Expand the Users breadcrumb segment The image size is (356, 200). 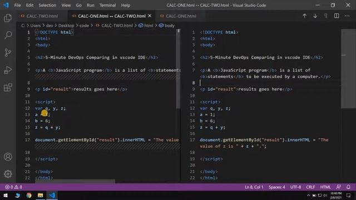pyautogui.click(x=36, y=26)
